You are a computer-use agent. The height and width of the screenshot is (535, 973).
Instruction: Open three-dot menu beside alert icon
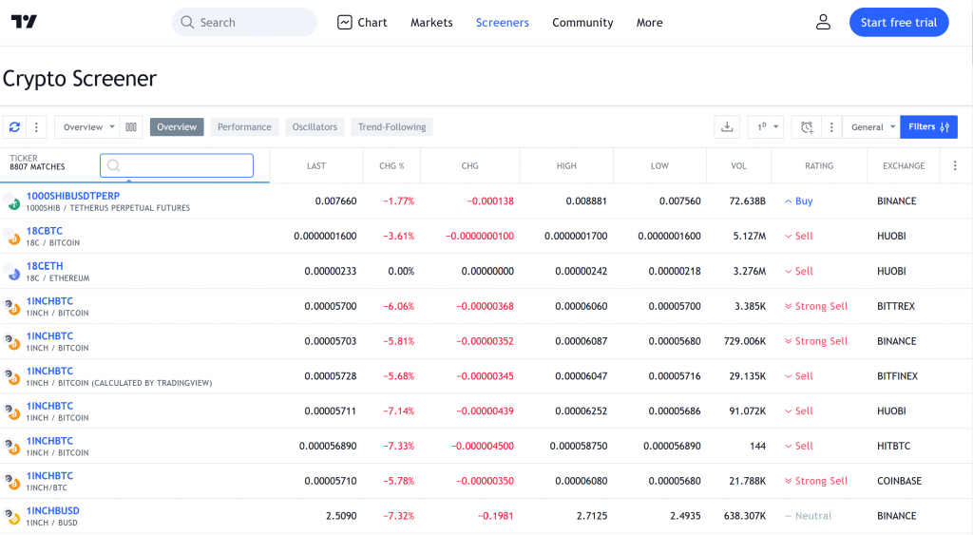[x=831, y=126]
